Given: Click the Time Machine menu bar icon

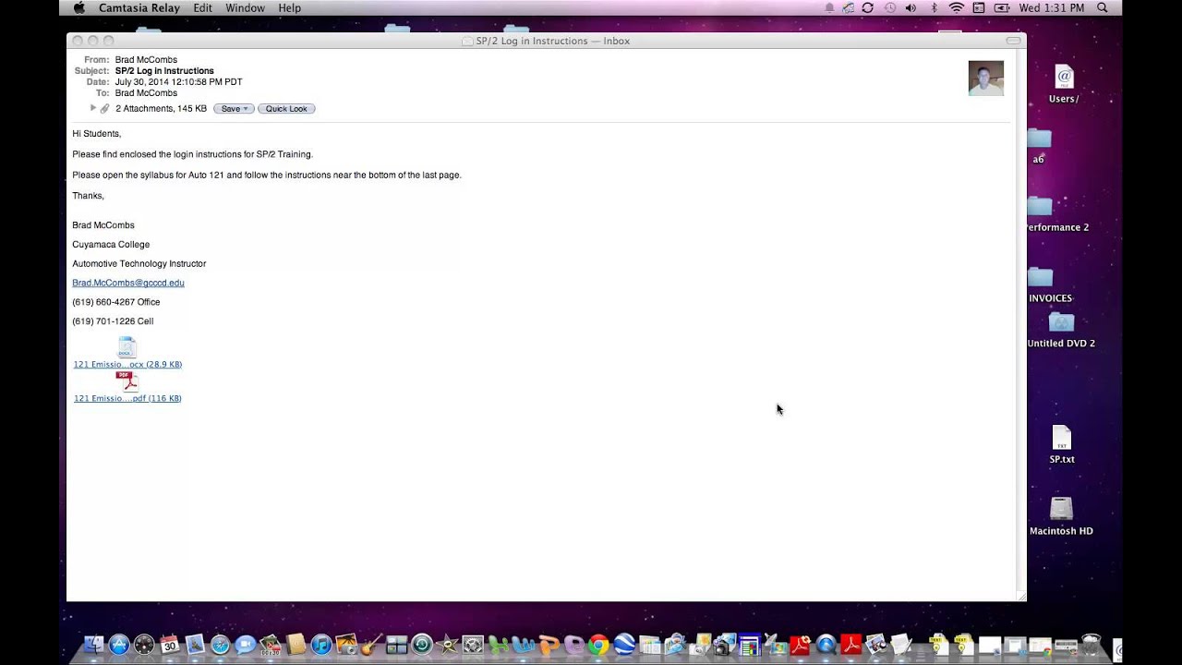Looking at the screenshot, I should (889, 7).
